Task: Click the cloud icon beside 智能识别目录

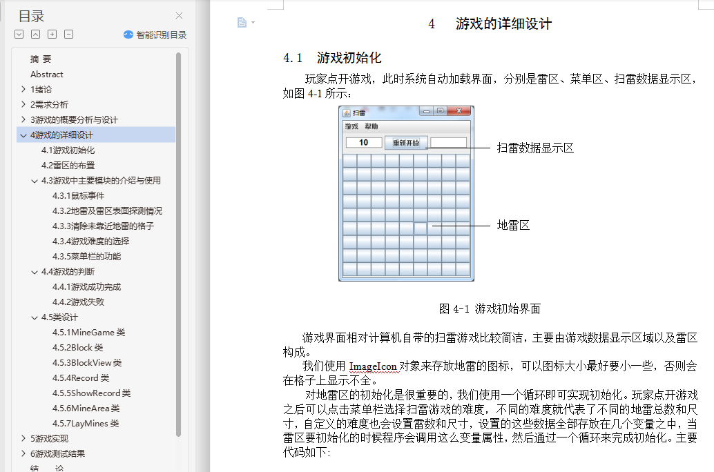Action: coord(128,35)
